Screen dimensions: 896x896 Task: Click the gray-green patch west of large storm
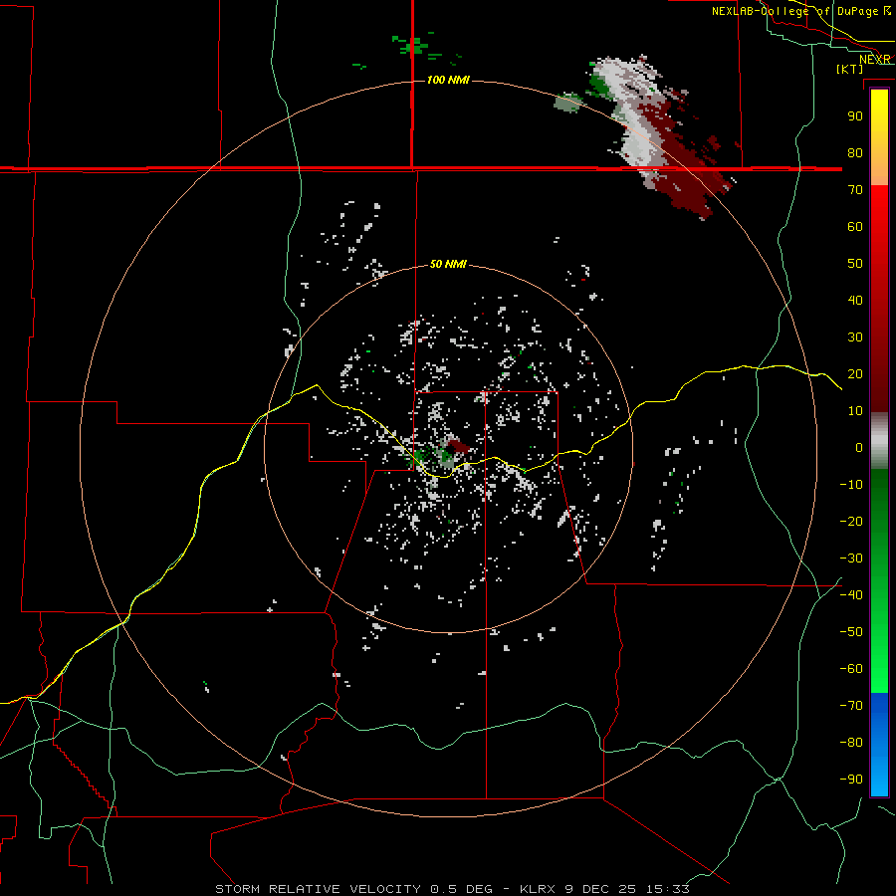coord(568,103)
